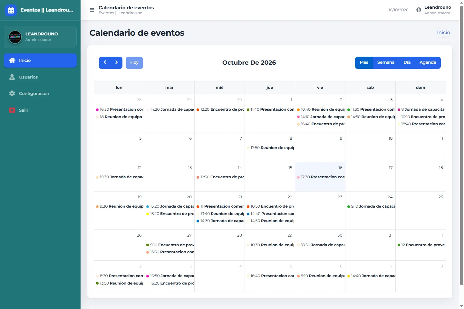This screenshot has width=464, height=309.
Task: Go to previous month arrow
Action: 105,62
